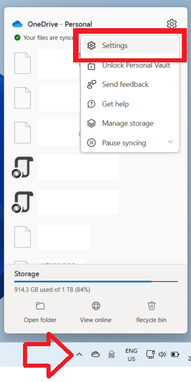The width and height of the screenshot is (191, 382).
Task: Open the network status tray icon
Action: point(150,354)
